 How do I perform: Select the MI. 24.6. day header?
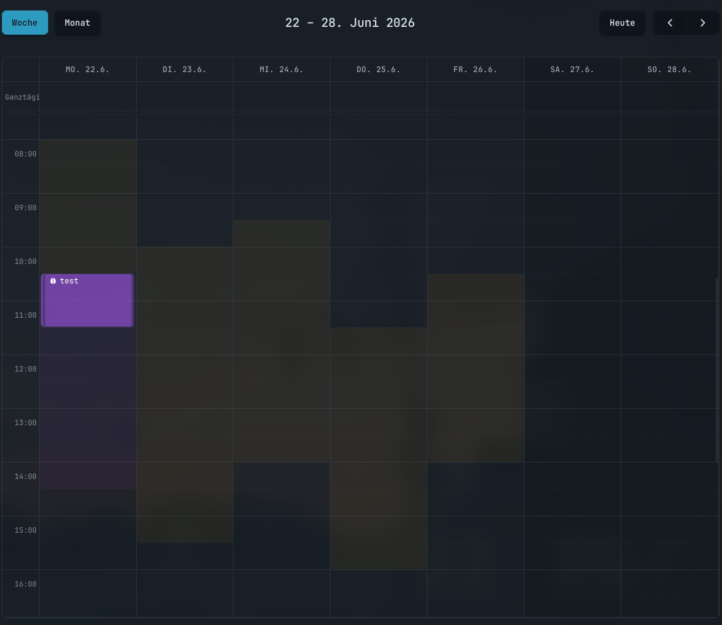(282, 70)
